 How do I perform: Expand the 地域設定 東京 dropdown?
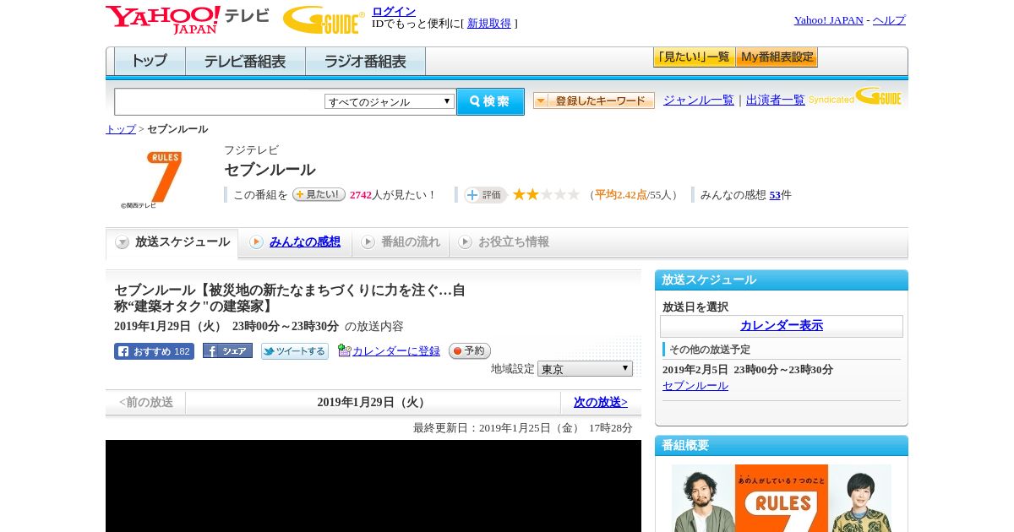coord(585,369)
